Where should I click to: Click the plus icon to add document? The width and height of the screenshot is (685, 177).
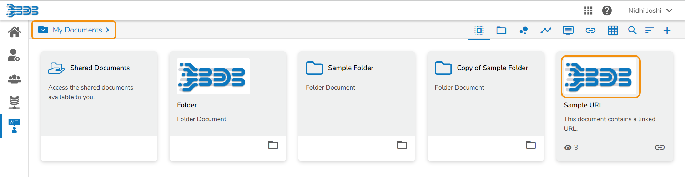(x=667, y=31)
